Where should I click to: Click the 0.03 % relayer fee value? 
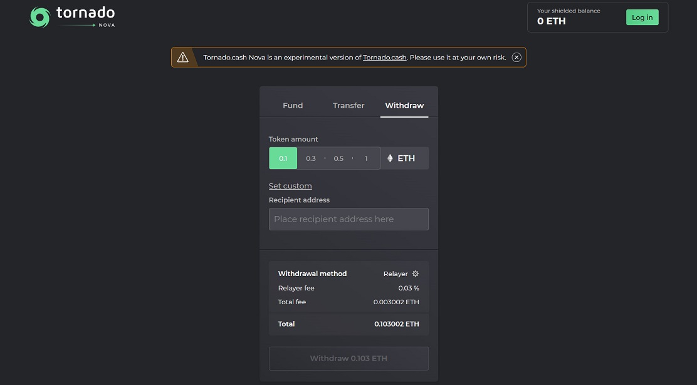(409, 288)
